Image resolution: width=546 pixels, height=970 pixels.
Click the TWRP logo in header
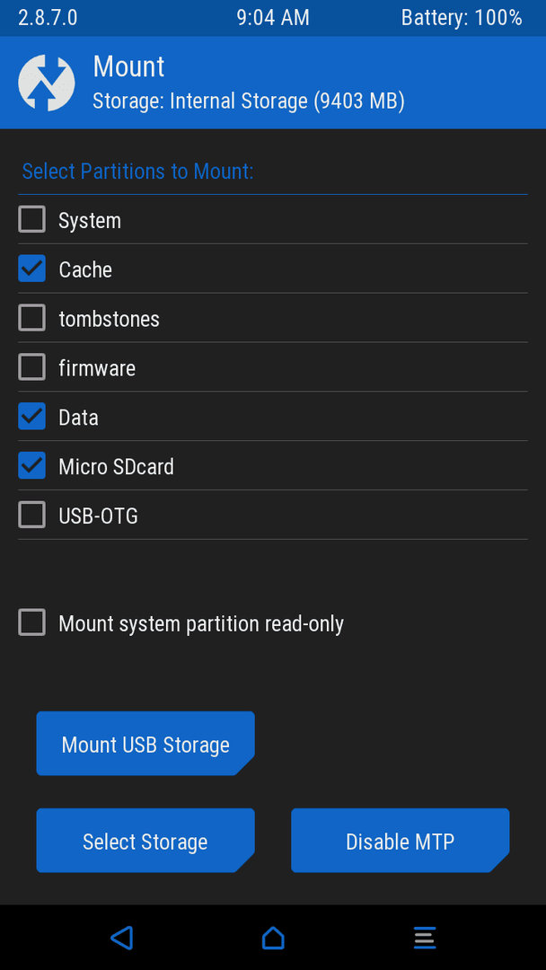click(x=47, y=83)
